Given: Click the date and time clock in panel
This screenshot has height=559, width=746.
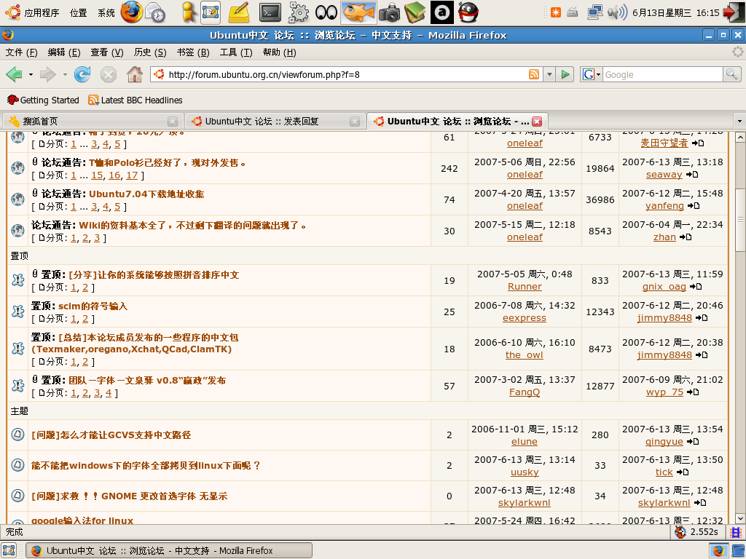Looking at the screenshot, I should click(675, 13).
